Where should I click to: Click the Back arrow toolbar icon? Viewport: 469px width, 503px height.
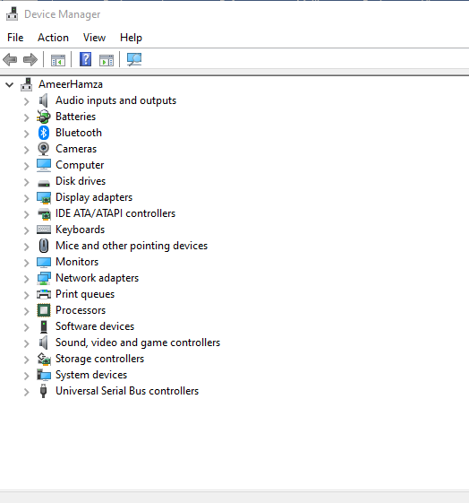(10, 60)
